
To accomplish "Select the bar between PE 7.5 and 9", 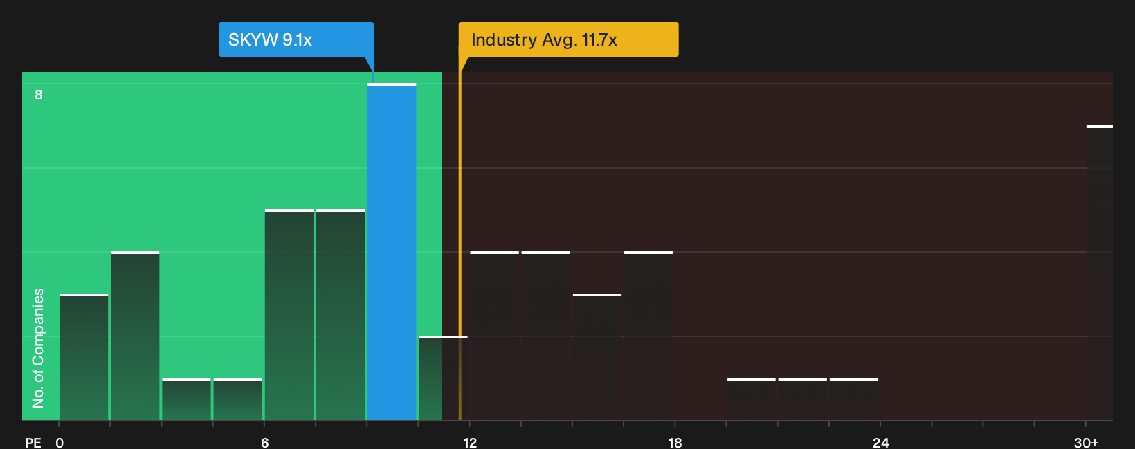I will 340,315.
